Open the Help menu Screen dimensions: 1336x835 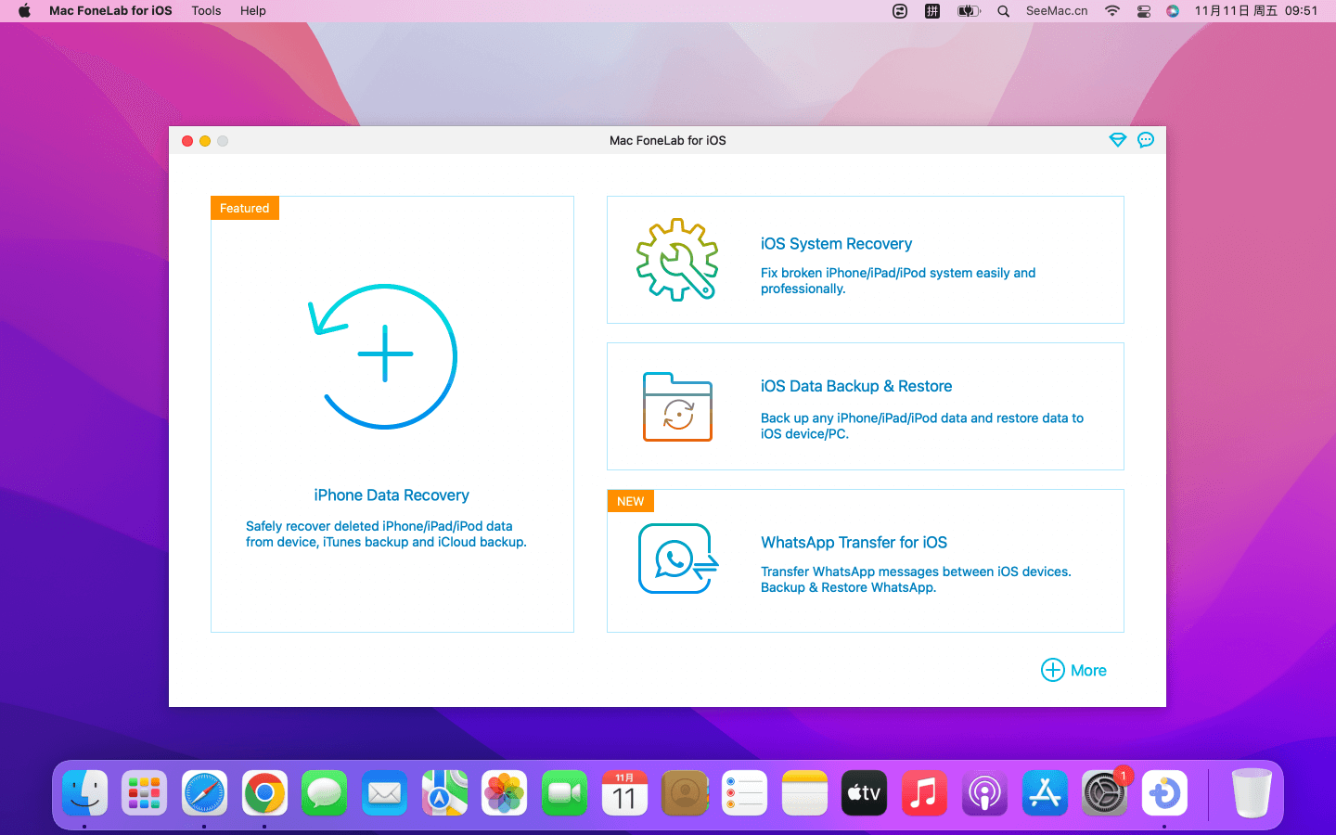[x=252, y=11]
